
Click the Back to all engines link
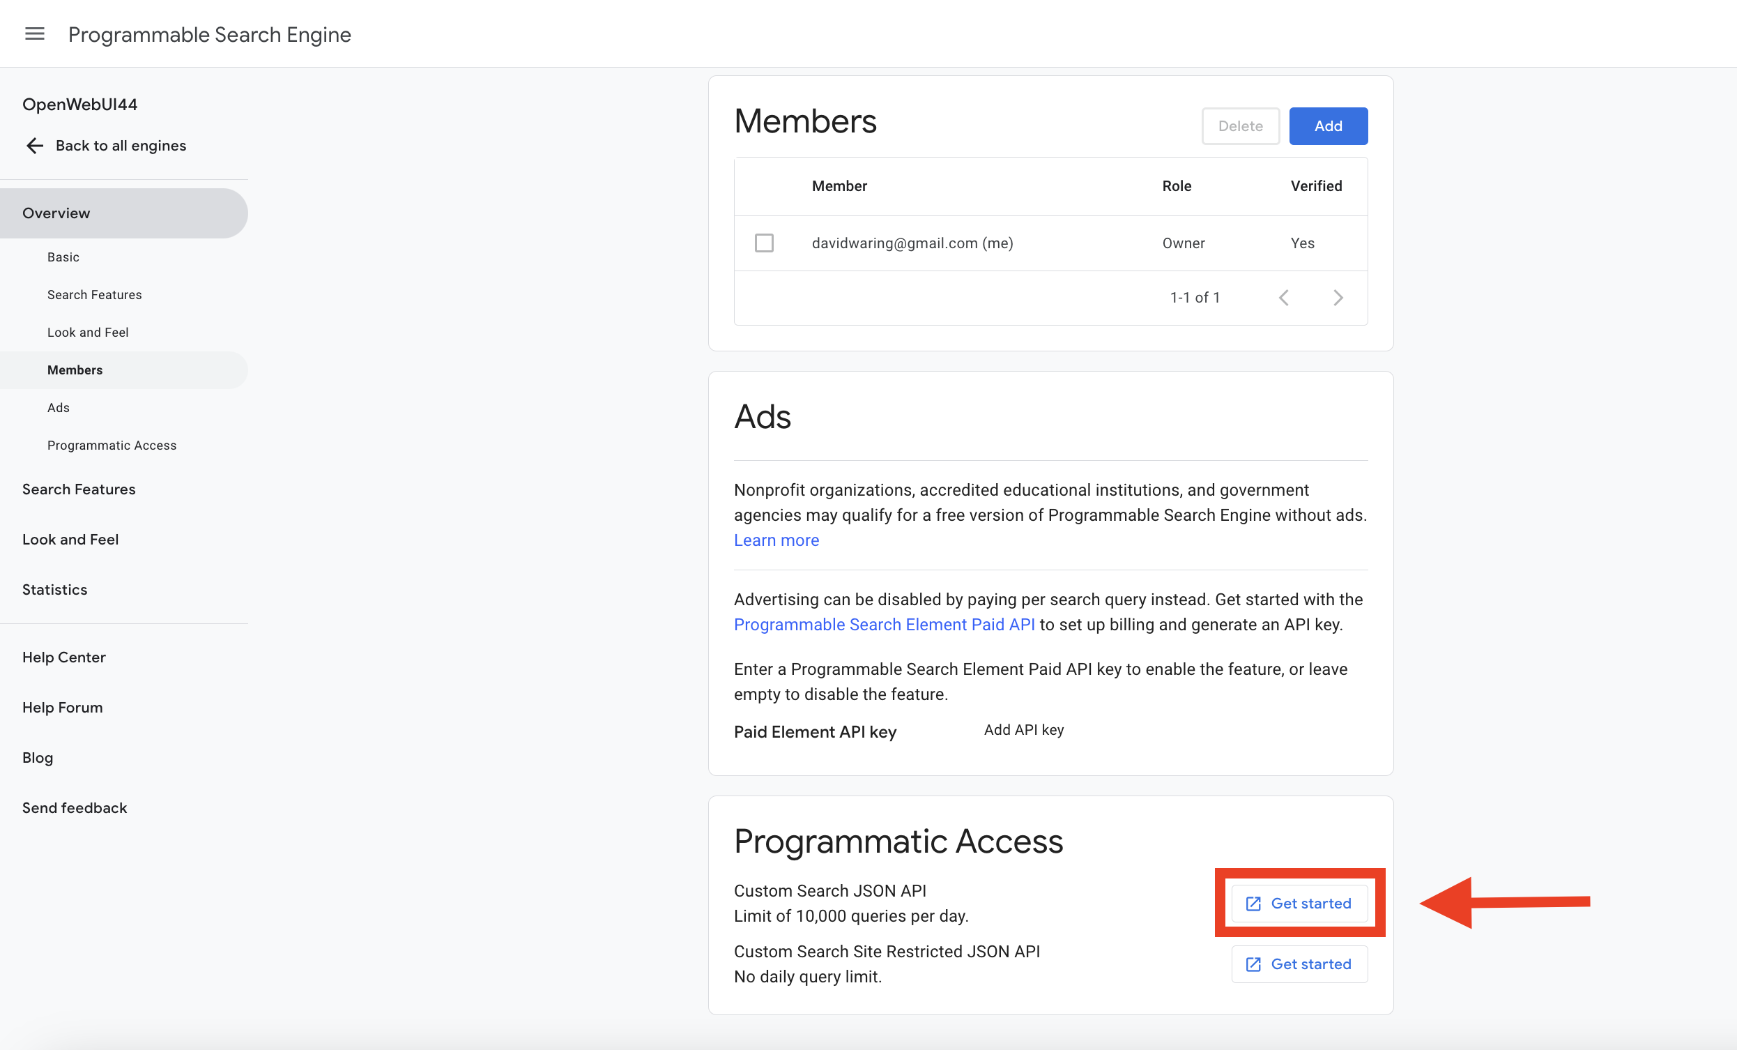[x=121, y=145]
